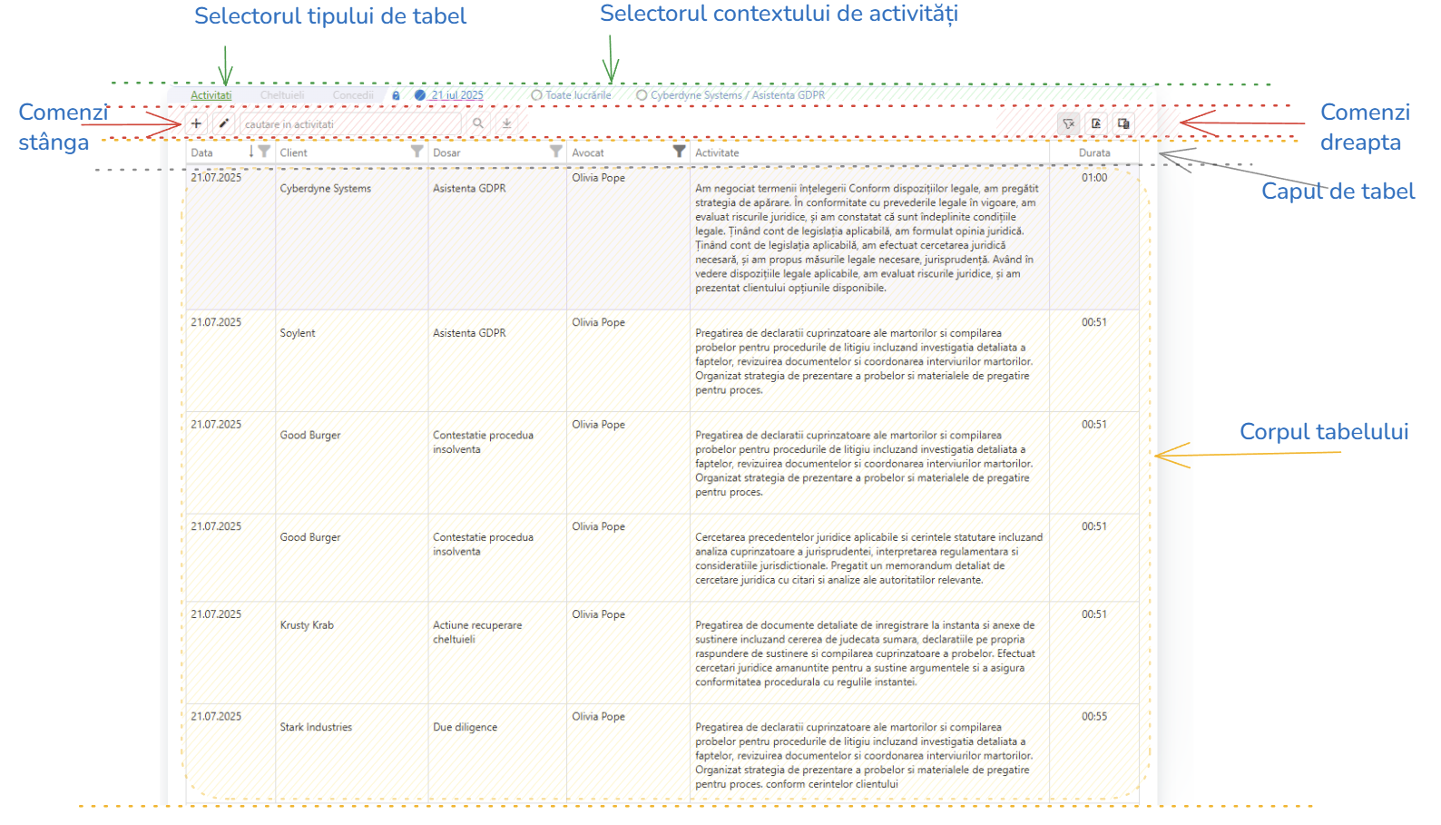Screen dimensions: 1441x825
Task: Click the 21 iul 2025 date link
Action: pos(457,95)
